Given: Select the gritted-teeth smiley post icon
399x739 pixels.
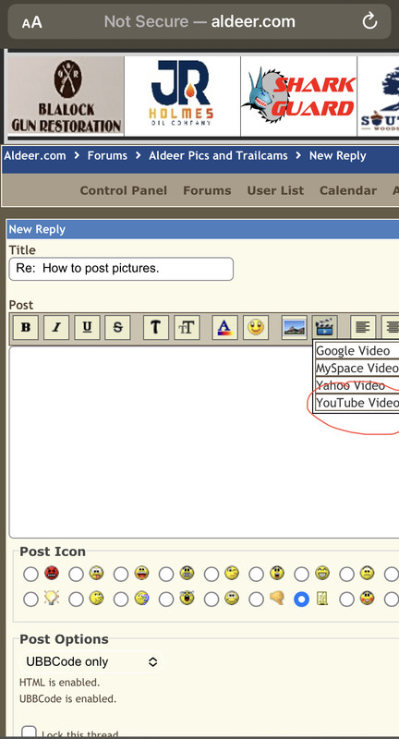Looking at the screenshot, I should click(x=166, y=574).
